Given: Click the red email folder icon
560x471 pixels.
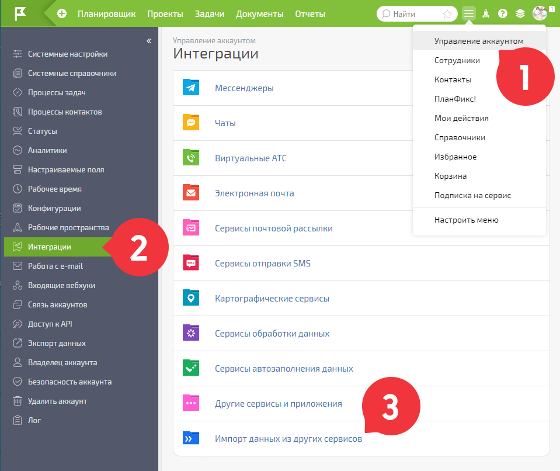Looking at the screenshot, I should coord(191,192).
